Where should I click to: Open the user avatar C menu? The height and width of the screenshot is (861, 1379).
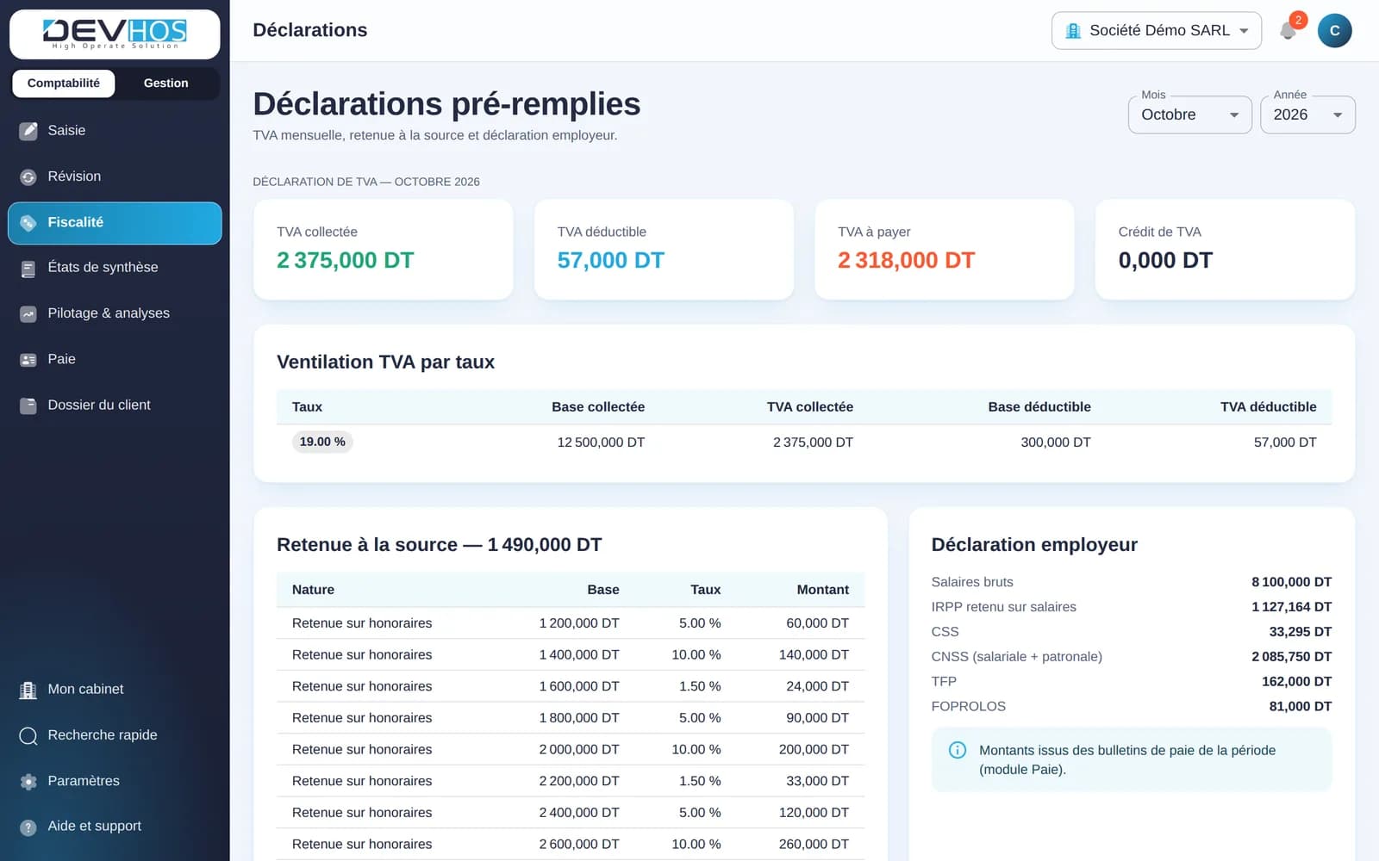1334,31
